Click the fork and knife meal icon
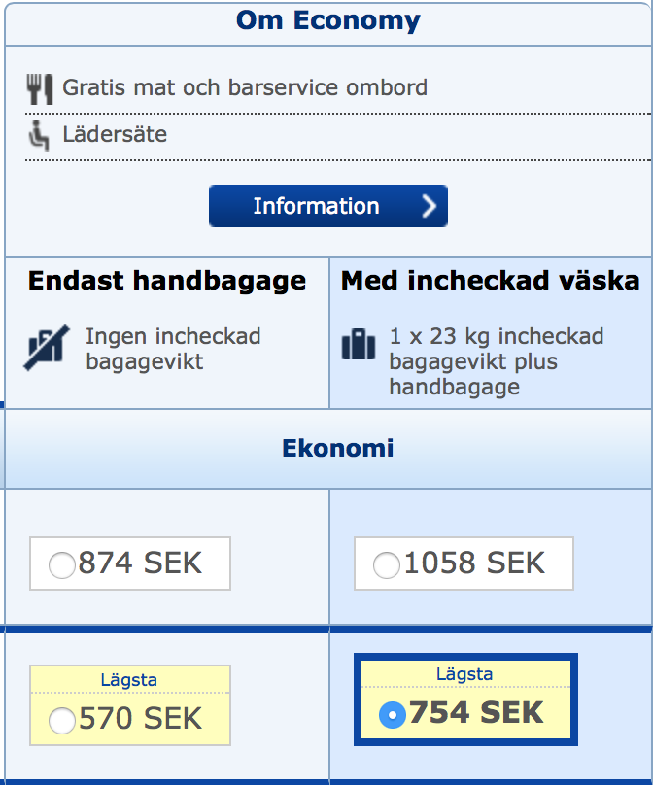The width and height of the screenshot is (653, 785). click(39, 88)
